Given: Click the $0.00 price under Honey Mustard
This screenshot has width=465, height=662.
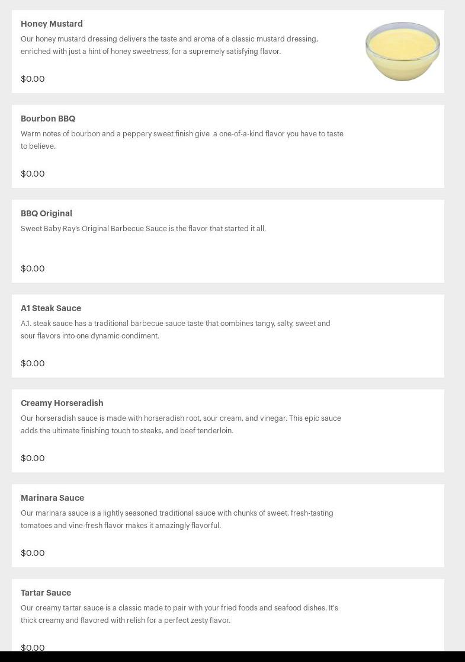Looking at the screenshot, I should [33, 79].
